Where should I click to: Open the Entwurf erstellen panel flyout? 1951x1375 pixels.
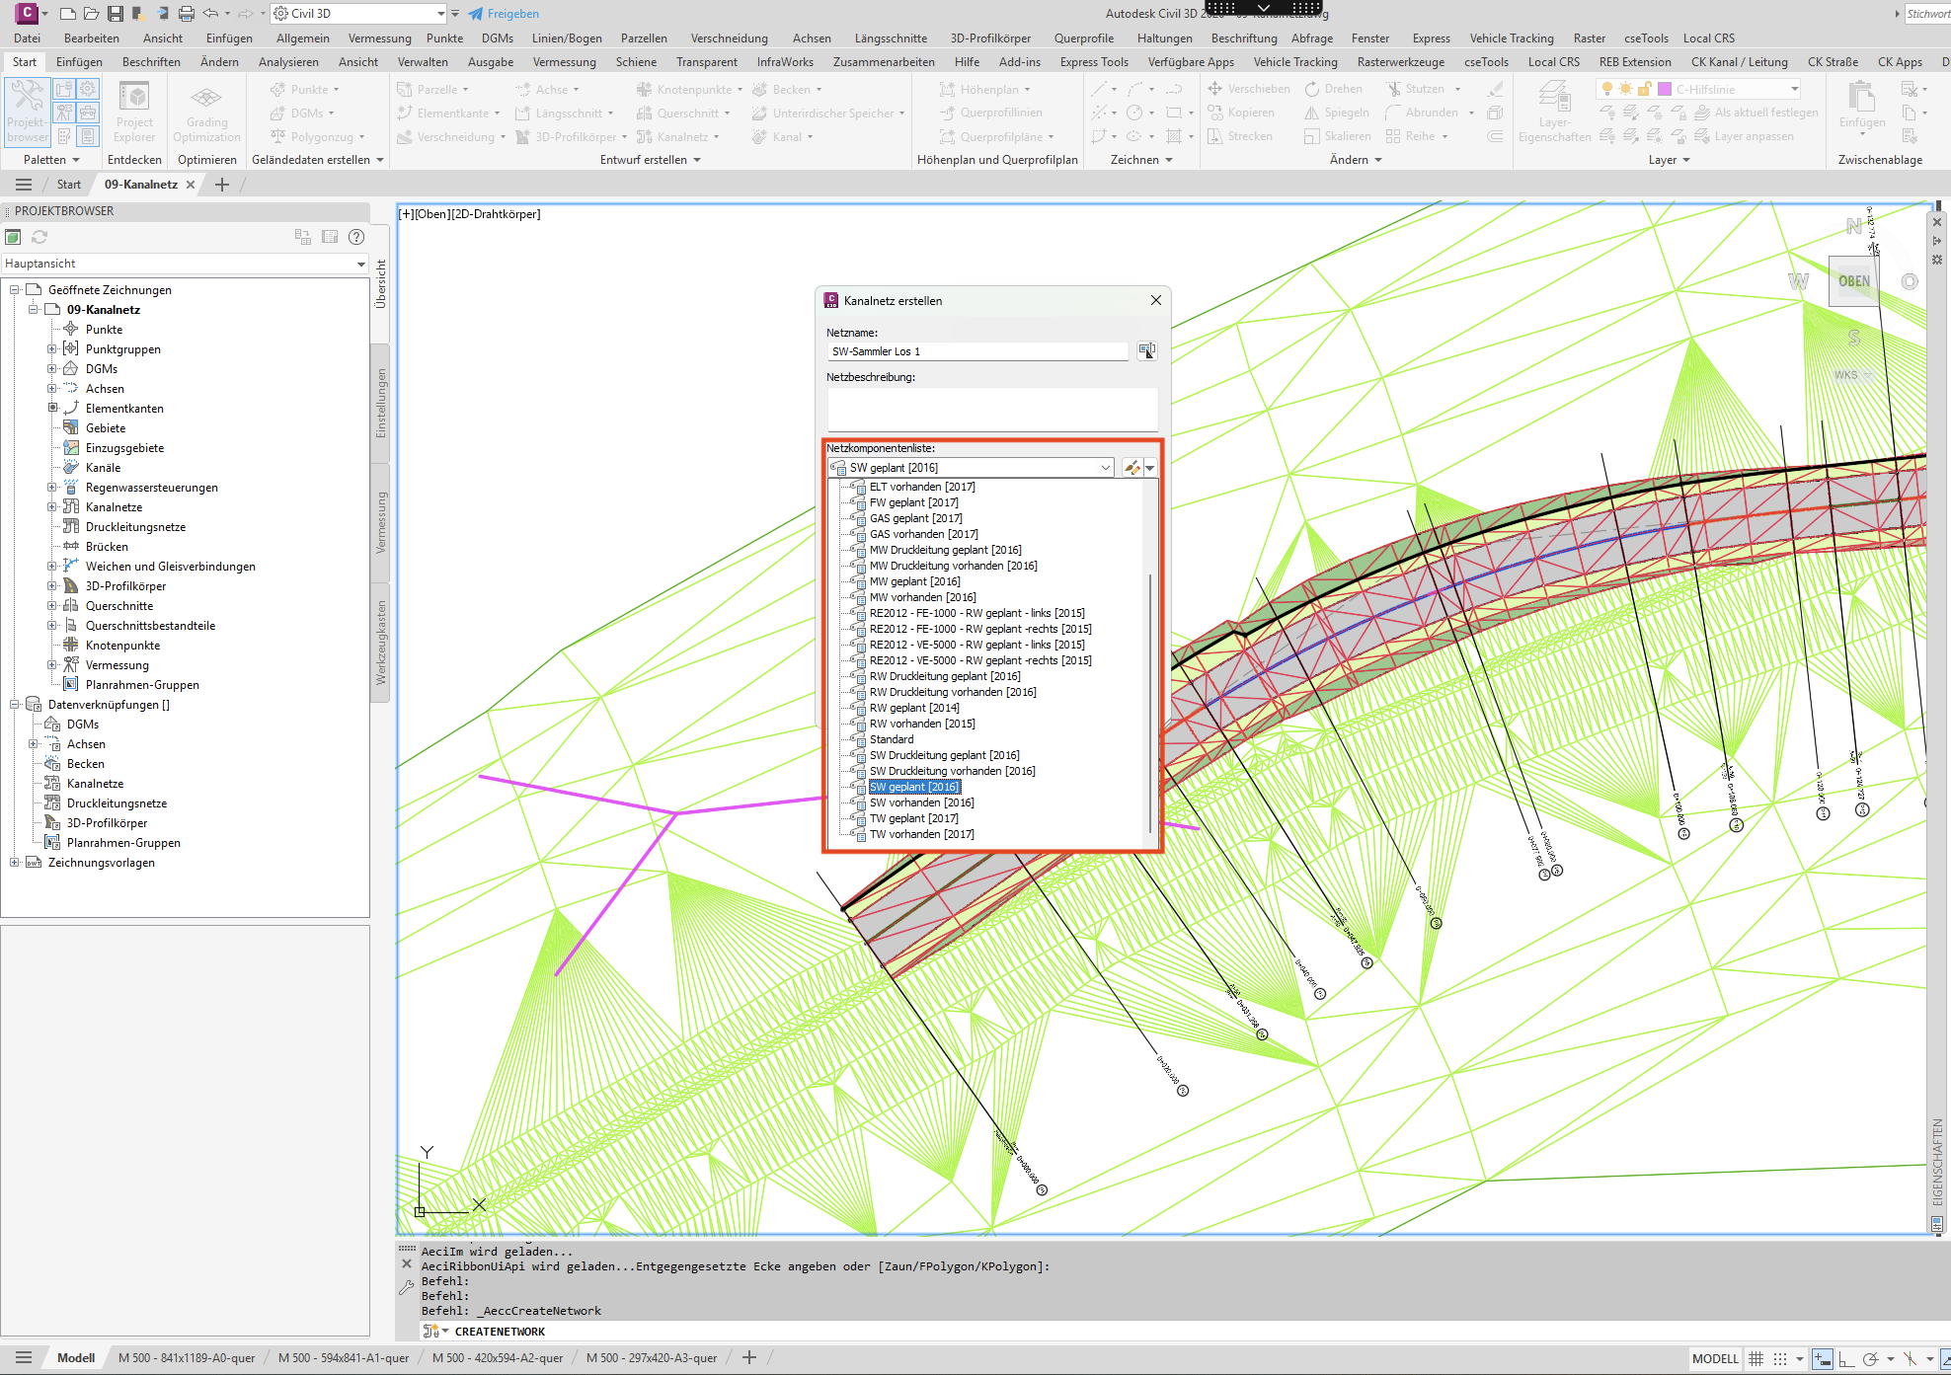651,160
